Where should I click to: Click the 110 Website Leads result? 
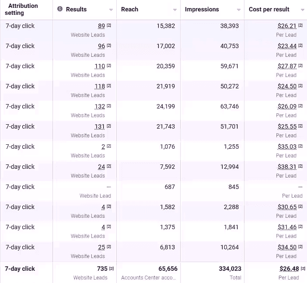[100, 66]
